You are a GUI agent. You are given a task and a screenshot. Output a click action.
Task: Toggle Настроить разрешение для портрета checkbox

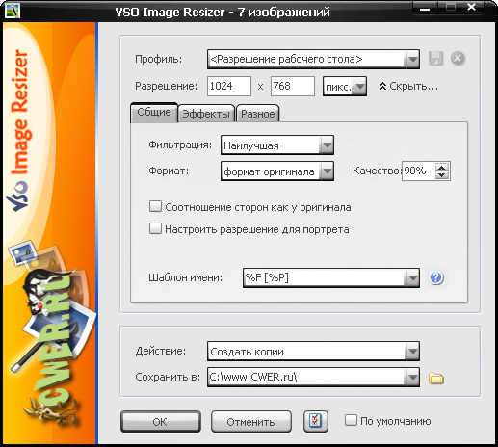[155, 228]
